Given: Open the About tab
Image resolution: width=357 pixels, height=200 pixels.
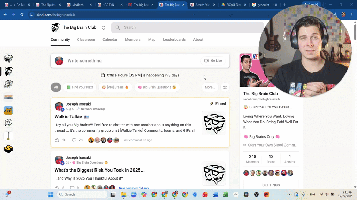Looking at the screenshot, I should (198, 40).
